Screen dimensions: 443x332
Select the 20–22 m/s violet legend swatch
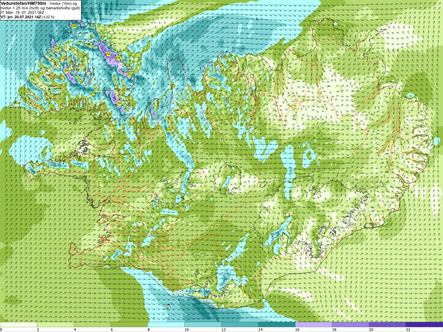pyautogui.click(x=387, y=325)
